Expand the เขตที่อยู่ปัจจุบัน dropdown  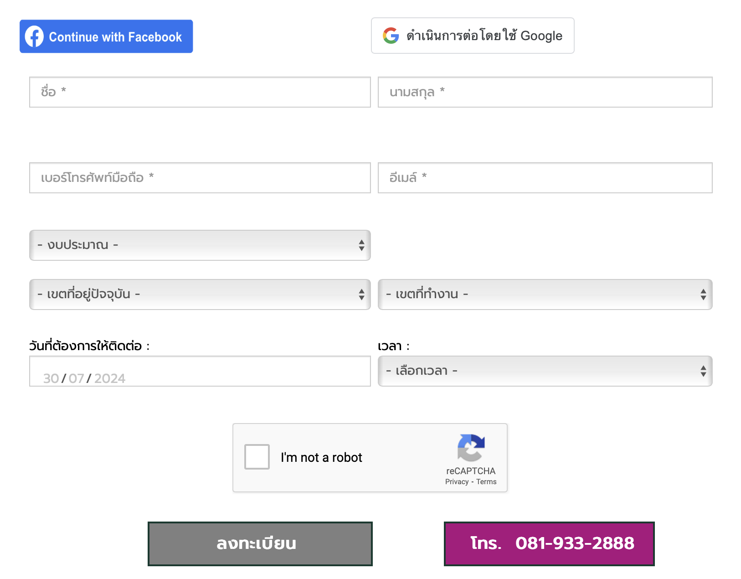(x=200, y=295)
